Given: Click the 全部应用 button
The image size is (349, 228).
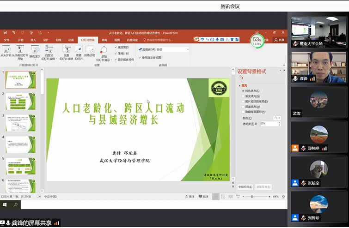Looking at the screenshot, I should click(x=245, y=187).
